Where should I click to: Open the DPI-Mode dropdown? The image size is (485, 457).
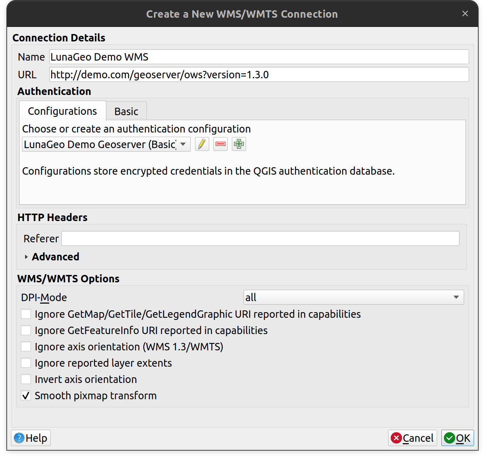pos(353,298)
